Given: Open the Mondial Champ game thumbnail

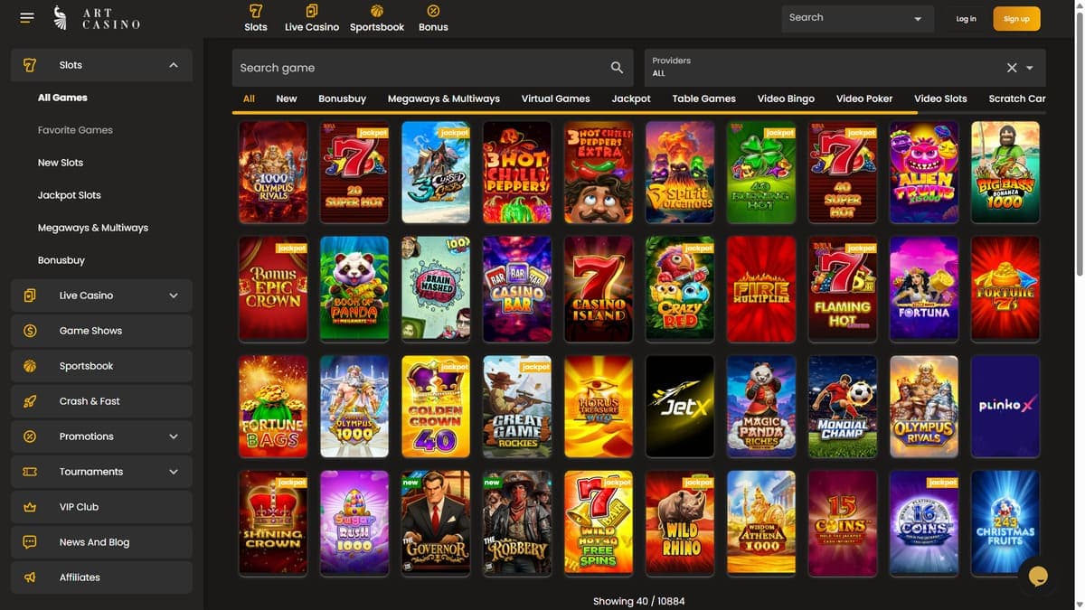Looking at the screenshot, I should [843, 407].
